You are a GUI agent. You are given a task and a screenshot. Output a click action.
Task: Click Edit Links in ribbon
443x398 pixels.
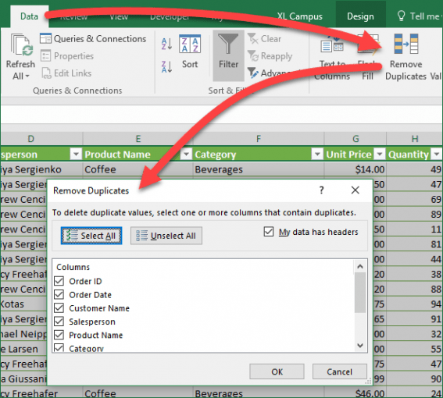click(66, 73)
